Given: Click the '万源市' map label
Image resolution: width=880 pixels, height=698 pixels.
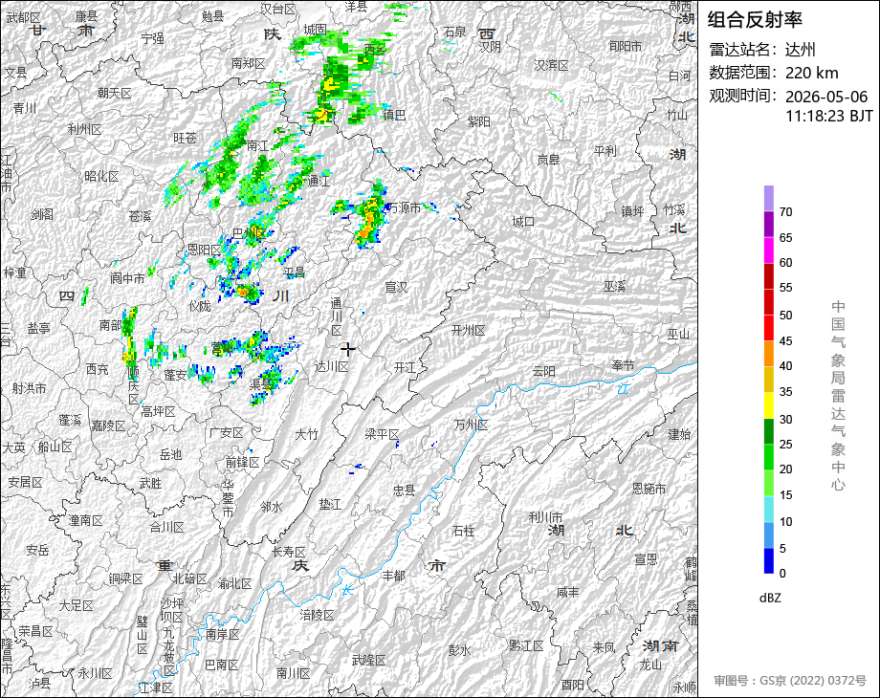Looking at the screenshot, I should tap(404, 208).
